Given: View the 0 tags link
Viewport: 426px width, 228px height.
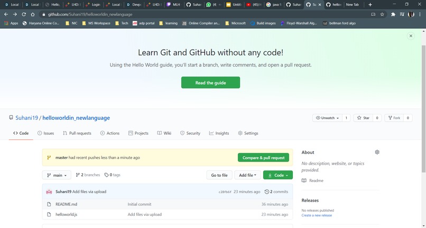Looking at the screenshot, I should (113, 175).
